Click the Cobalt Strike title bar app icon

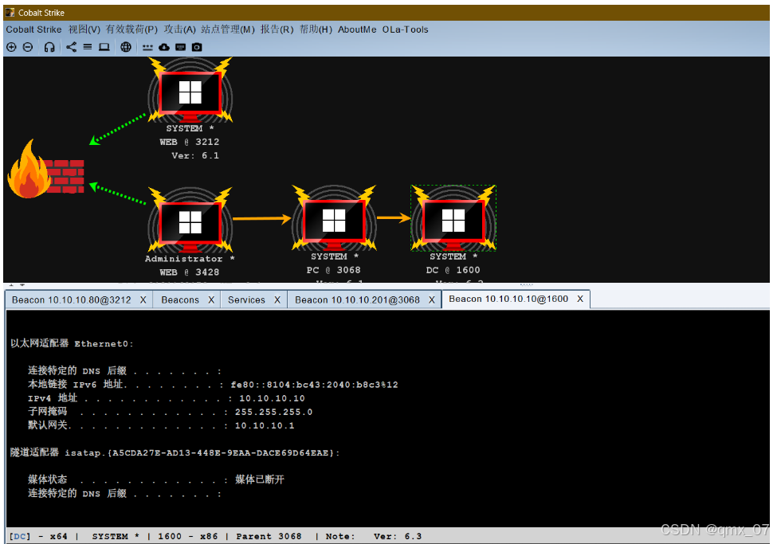[10, 12]
